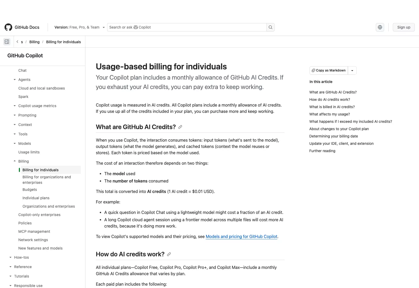Click the In this article heading

(321, 82)
